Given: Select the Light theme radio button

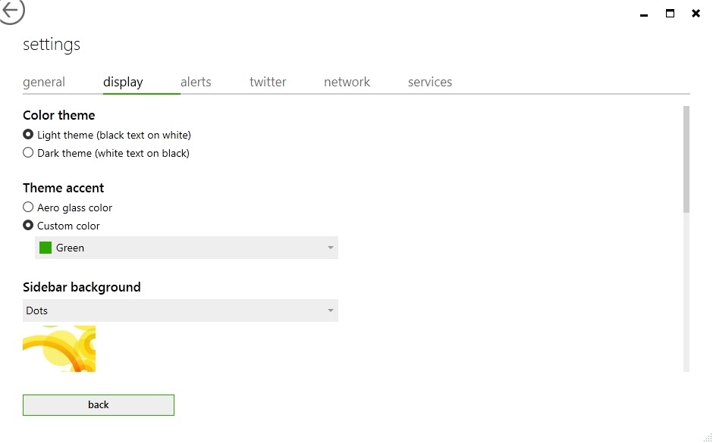Looking at the screenshot, I should [28, 135].
